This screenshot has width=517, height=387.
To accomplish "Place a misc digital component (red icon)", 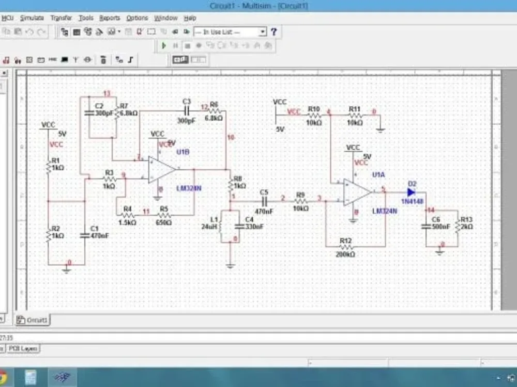I will pos(6,60).
